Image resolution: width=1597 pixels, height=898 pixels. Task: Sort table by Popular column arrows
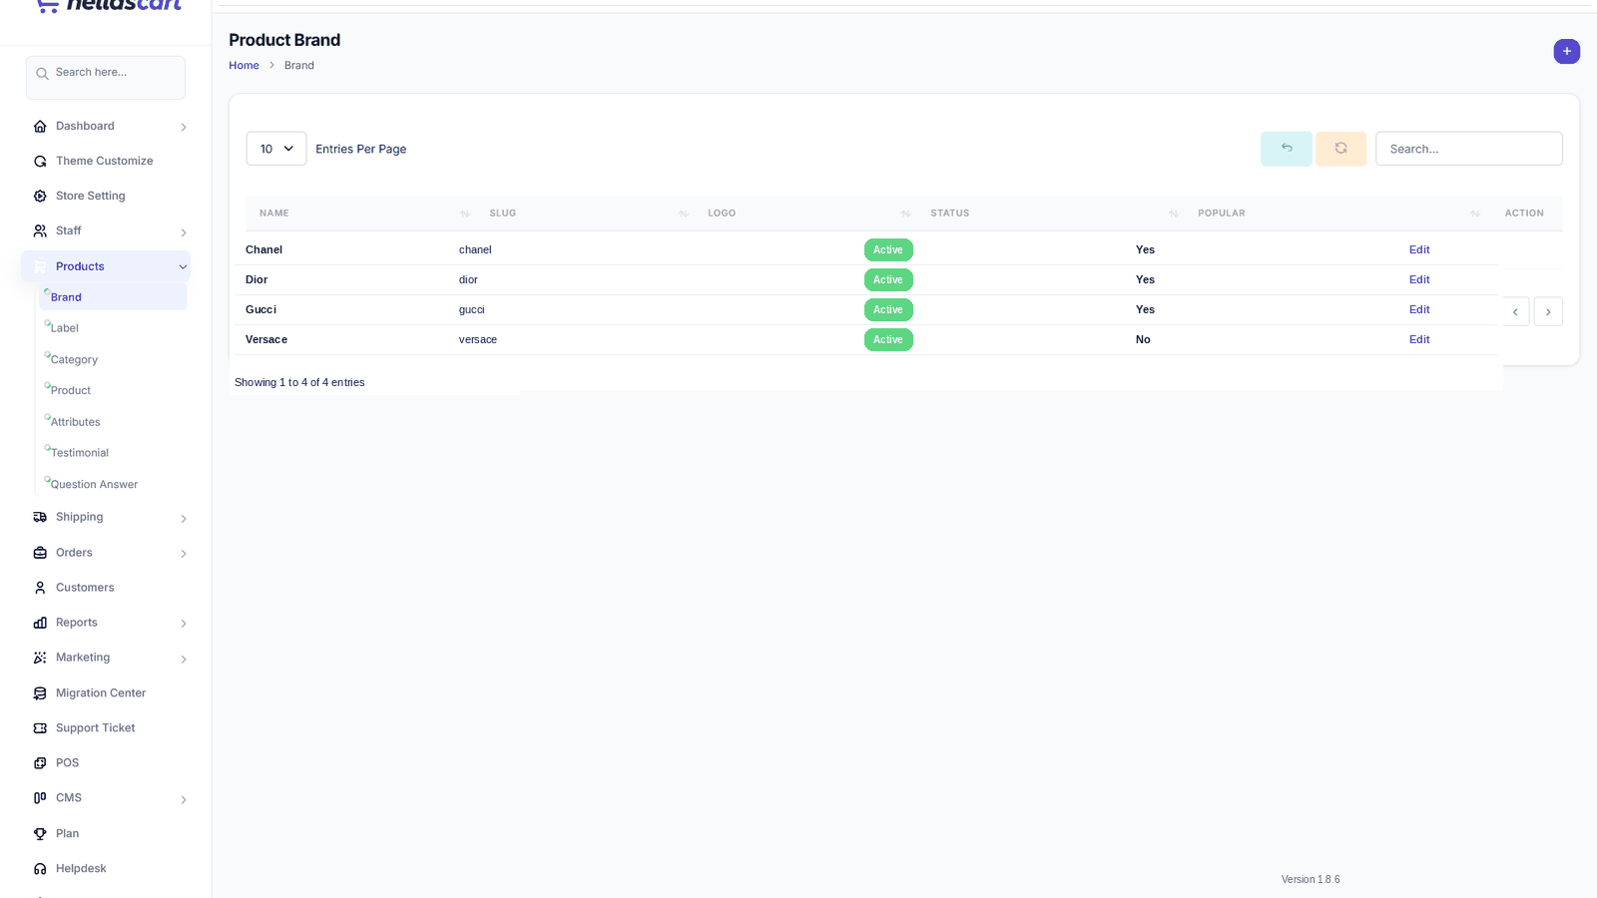[1475, 214]
